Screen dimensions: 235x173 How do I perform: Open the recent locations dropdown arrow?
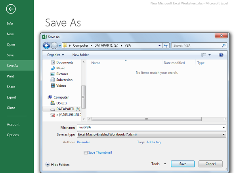(60, 46)
